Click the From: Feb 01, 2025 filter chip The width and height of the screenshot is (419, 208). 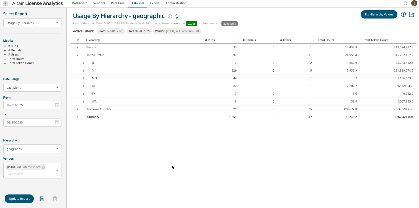click(111, 31)
